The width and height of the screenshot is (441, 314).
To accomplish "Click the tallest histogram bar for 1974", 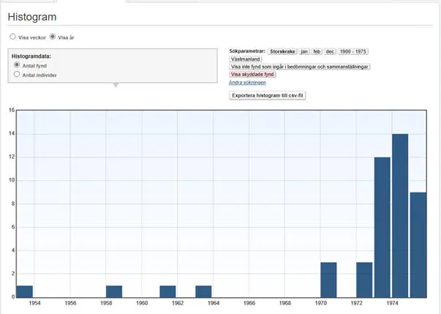I will (400, 215).
